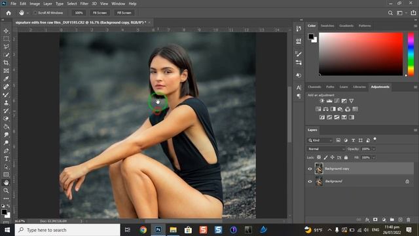The image size is (419, 236).
Task: Select the Pen tool
Action: 6,151
